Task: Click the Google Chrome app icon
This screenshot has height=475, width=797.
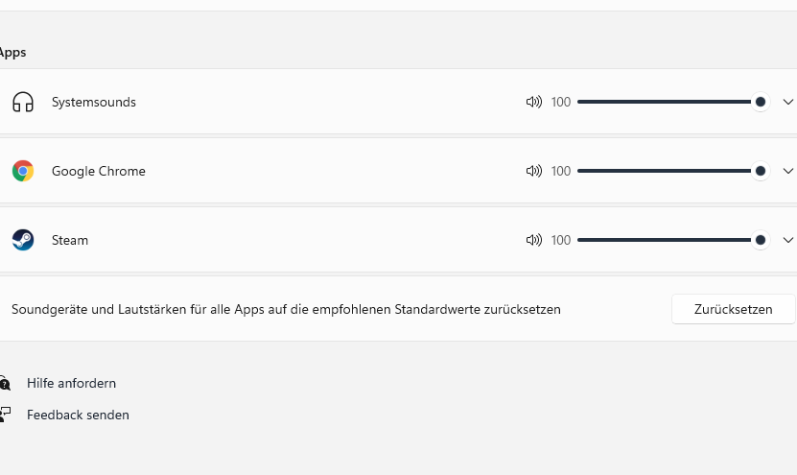Action: (23, 171)
